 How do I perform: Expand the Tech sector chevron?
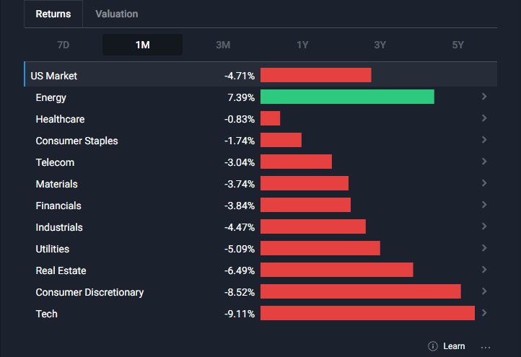[484, 313]
